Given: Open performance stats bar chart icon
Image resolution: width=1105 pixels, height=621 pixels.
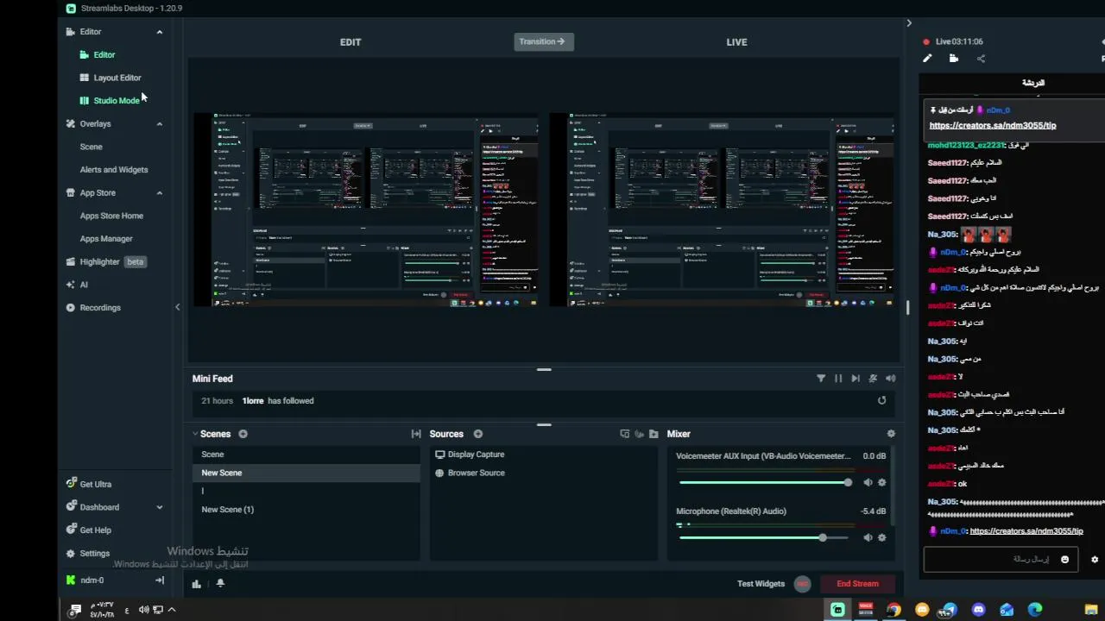Looking at the screenshot, I should [197, 584].
